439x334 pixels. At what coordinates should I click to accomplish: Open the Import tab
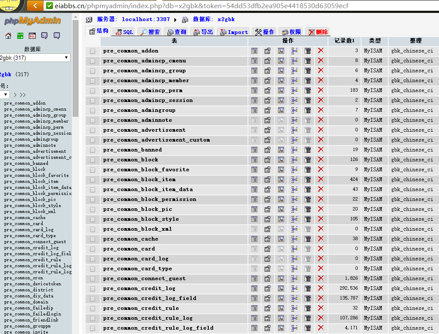coord(234,32)
